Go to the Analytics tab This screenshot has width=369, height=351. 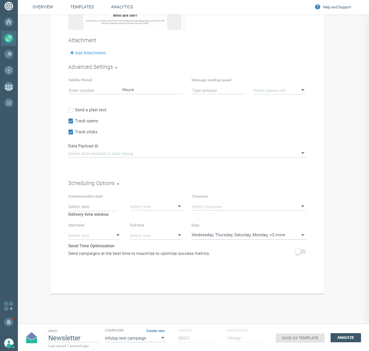(122, 7)
